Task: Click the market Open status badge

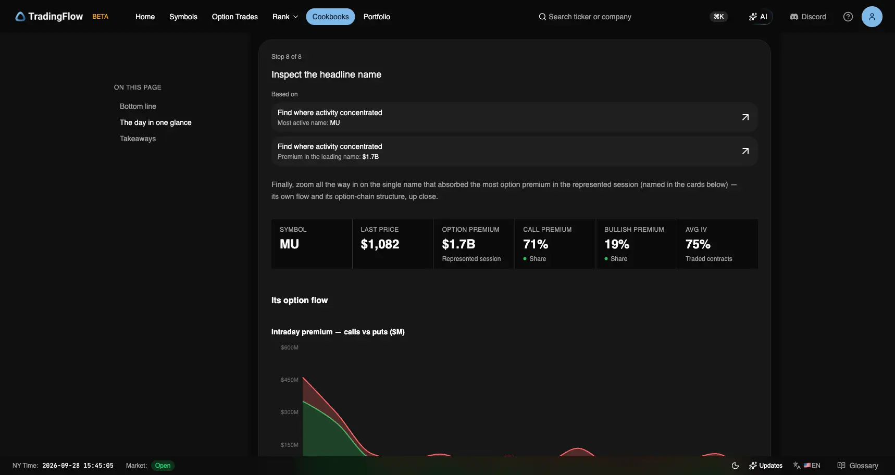Action: [163, 466]
